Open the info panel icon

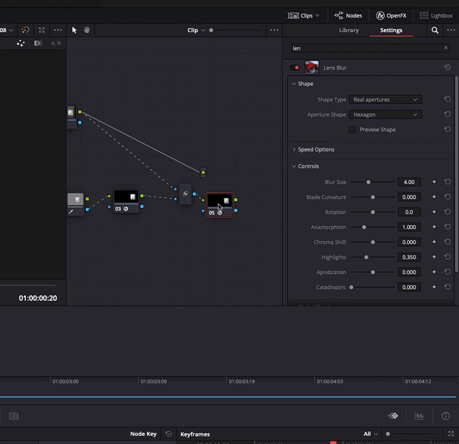coord(445,416)
